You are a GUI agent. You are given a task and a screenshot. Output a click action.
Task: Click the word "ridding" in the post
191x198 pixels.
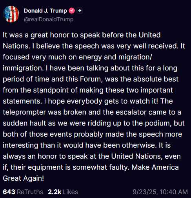(x=99, y=124)
